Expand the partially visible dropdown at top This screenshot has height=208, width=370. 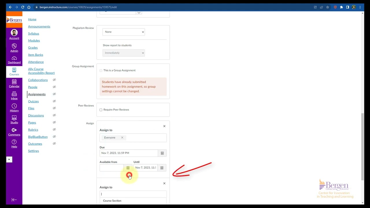pos(139,13)
